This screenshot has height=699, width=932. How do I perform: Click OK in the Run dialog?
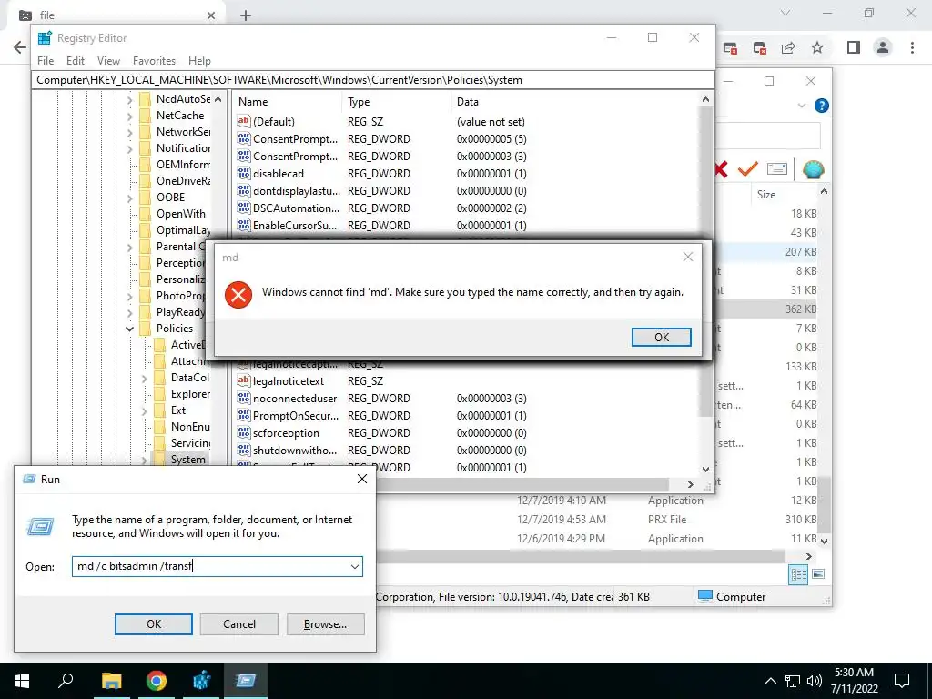tap(153, 624)
